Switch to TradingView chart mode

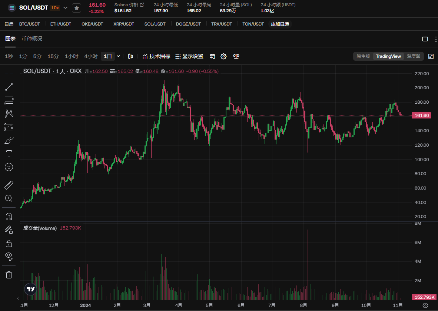(388, 56)
